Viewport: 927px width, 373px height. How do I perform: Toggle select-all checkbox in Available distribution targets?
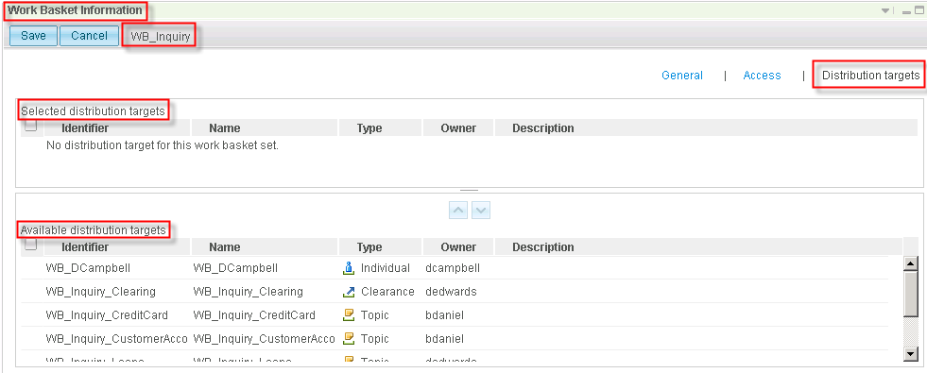[x=31, y=245]
